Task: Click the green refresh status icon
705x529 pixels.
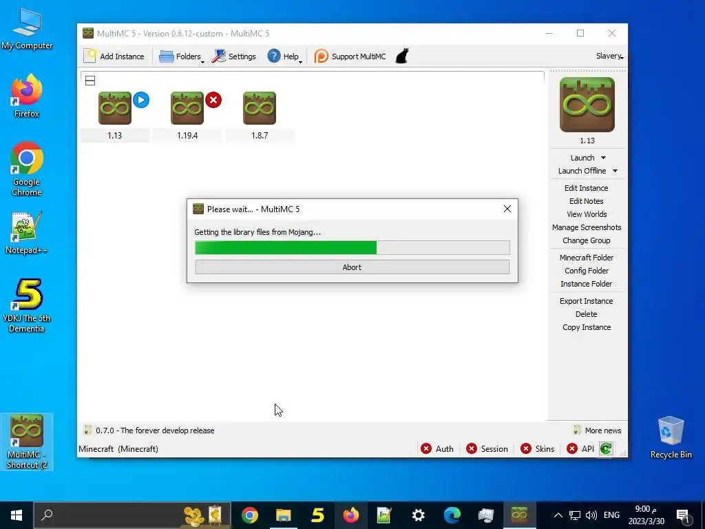Action: 606,448
